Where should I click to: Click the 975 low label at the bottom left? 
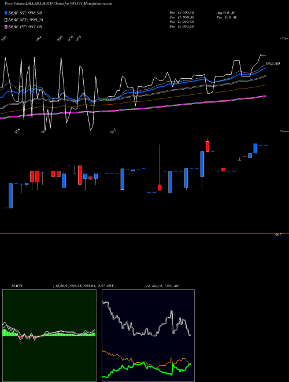[x=17, y=131]
